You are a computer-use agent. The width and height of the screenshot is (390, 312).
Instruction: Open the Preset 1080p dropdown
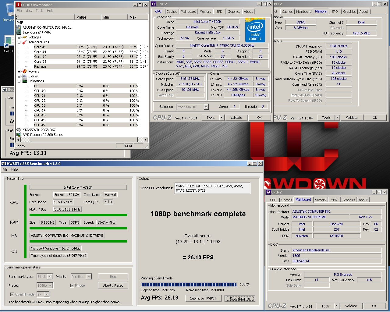(50, 285)
